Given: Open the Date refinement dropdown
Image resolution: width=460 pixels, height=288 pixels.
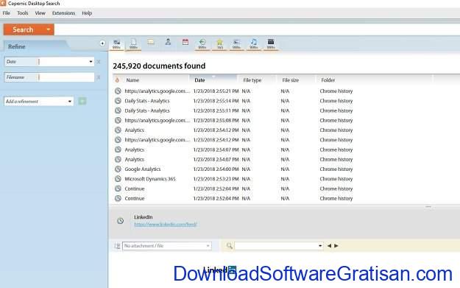Looking at the screenshot, I should [91, 62].
